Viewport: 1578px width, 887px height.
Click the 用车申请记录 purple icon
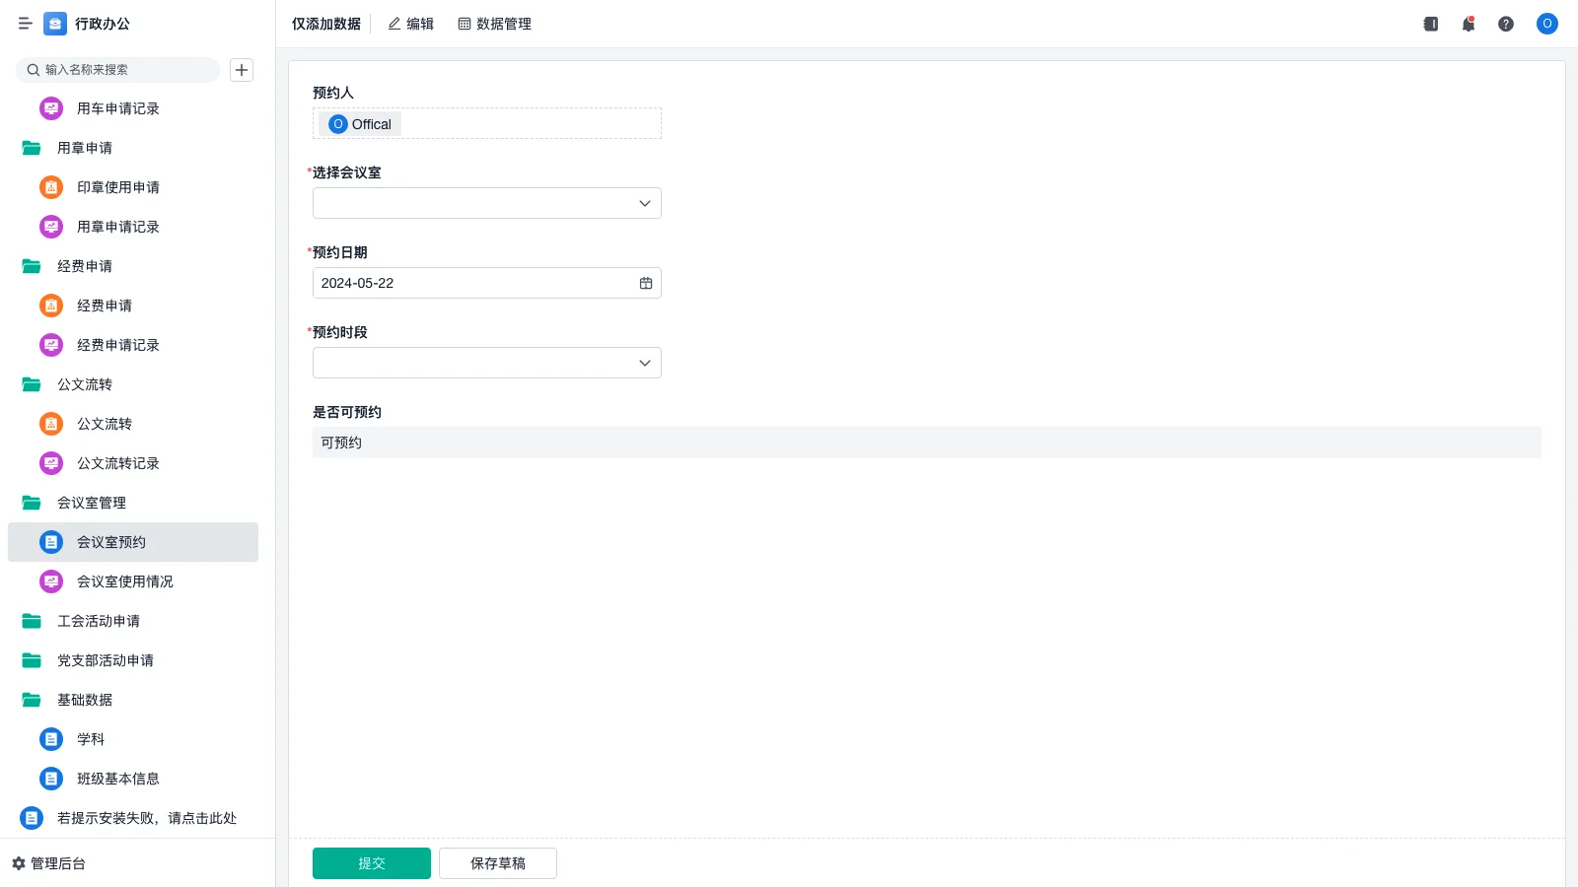click(51, 108)
